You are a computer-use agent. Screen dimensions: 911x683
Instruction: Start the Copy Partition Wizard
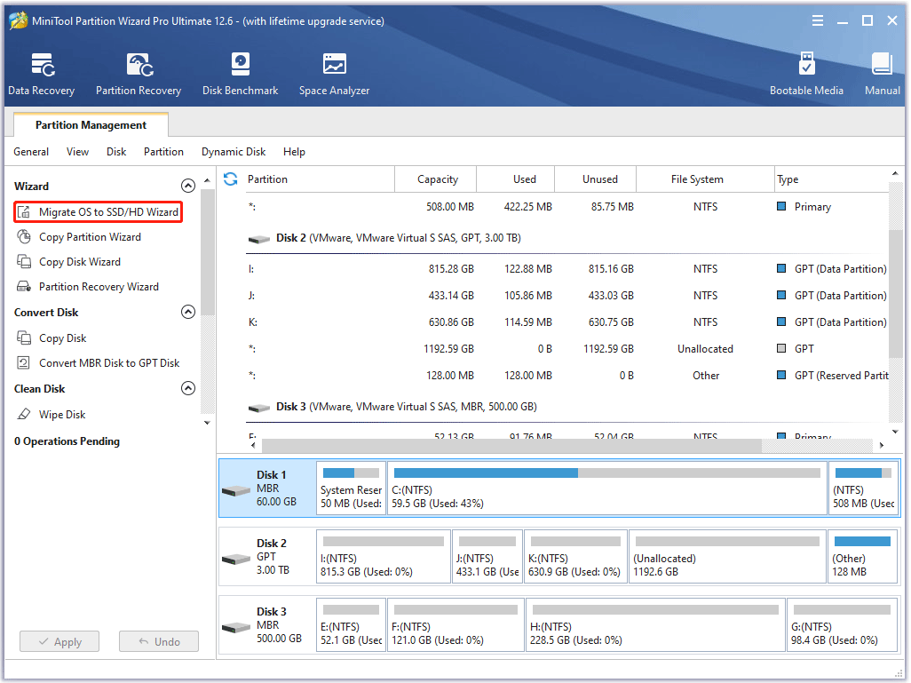pos(90,237)
